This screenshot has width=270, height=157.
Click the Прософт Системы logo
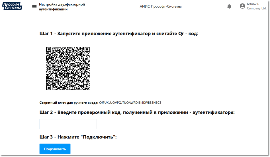12,6
